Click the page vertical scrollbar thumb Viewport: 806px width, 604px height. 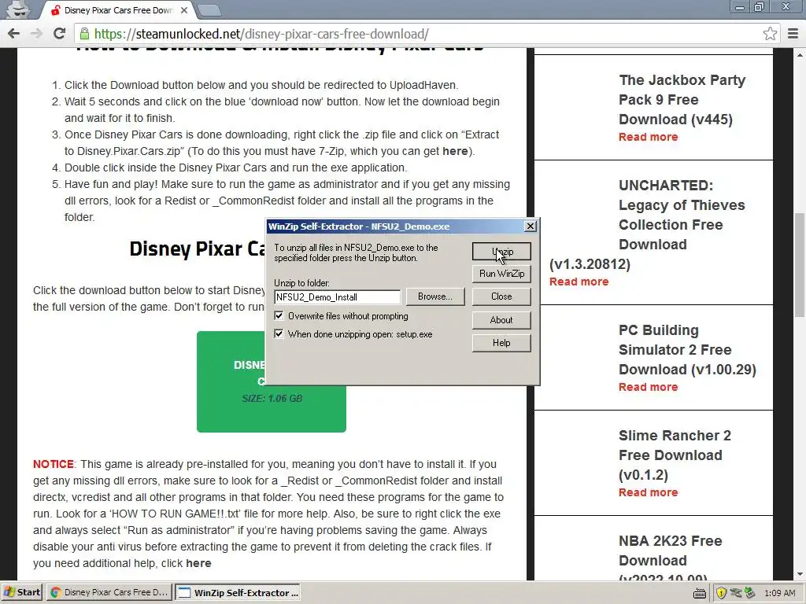pyautogui.click(x=800, y=266)
